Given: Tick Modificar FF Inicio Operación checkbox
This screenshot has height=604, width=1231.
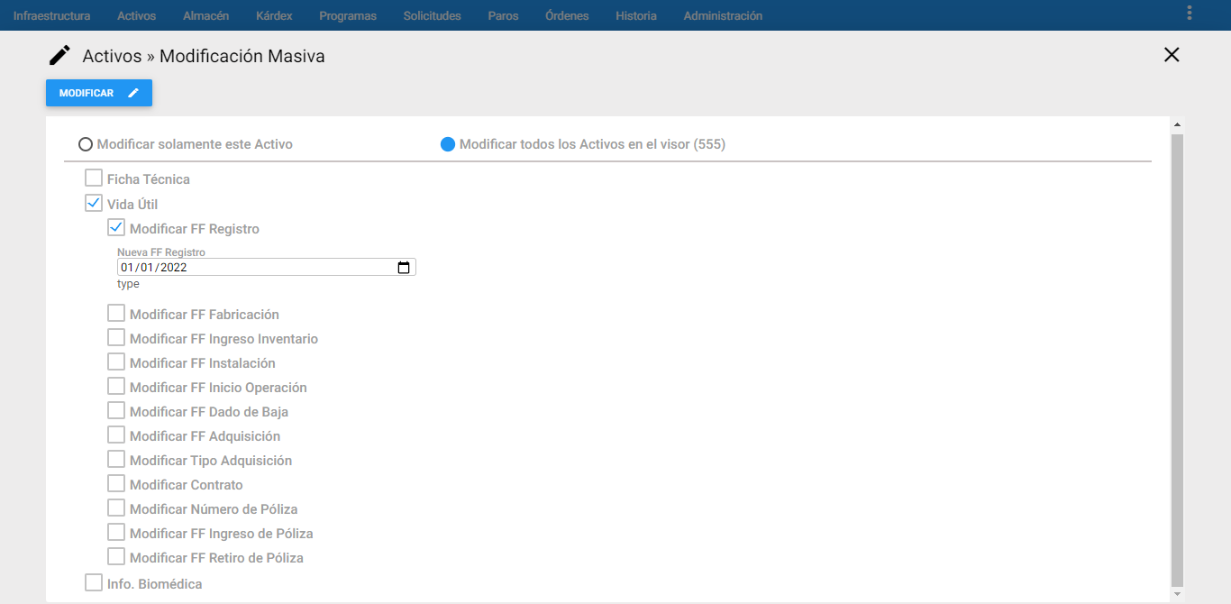Looking at the screenshot, I should (x=116, y=386).
